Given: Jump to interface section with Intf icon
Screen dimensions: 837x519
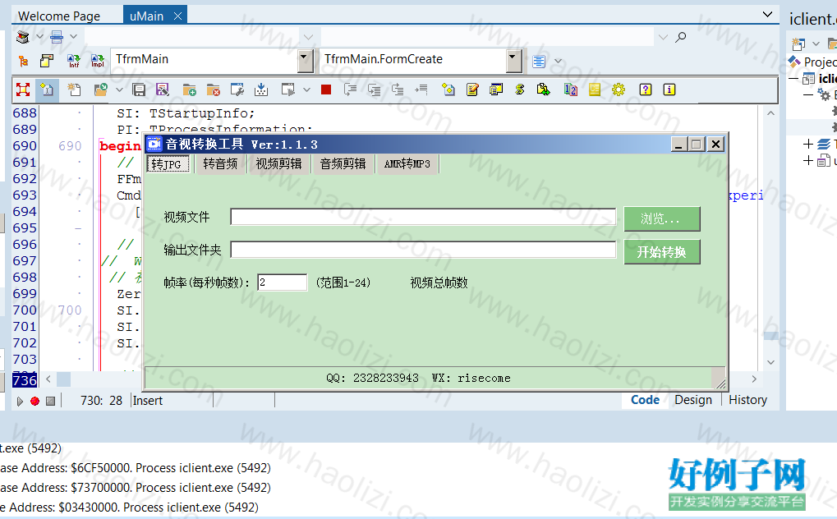Looking at the screenshot, I should click(x=74, y=61).
